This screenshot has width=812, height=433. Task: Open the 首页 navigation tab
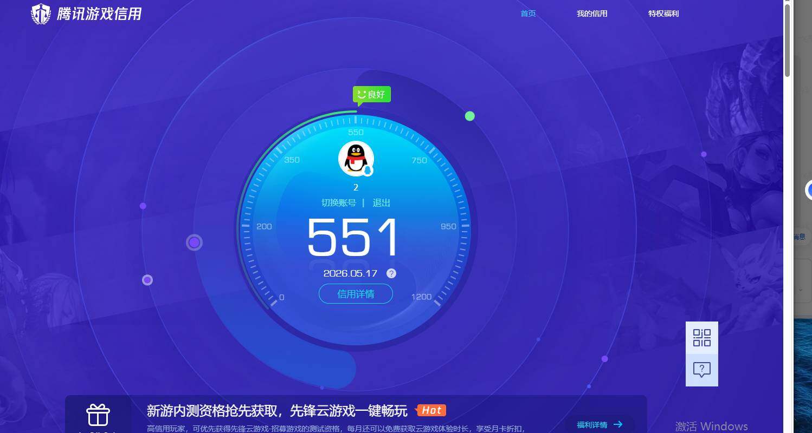[x=528, y=14]
